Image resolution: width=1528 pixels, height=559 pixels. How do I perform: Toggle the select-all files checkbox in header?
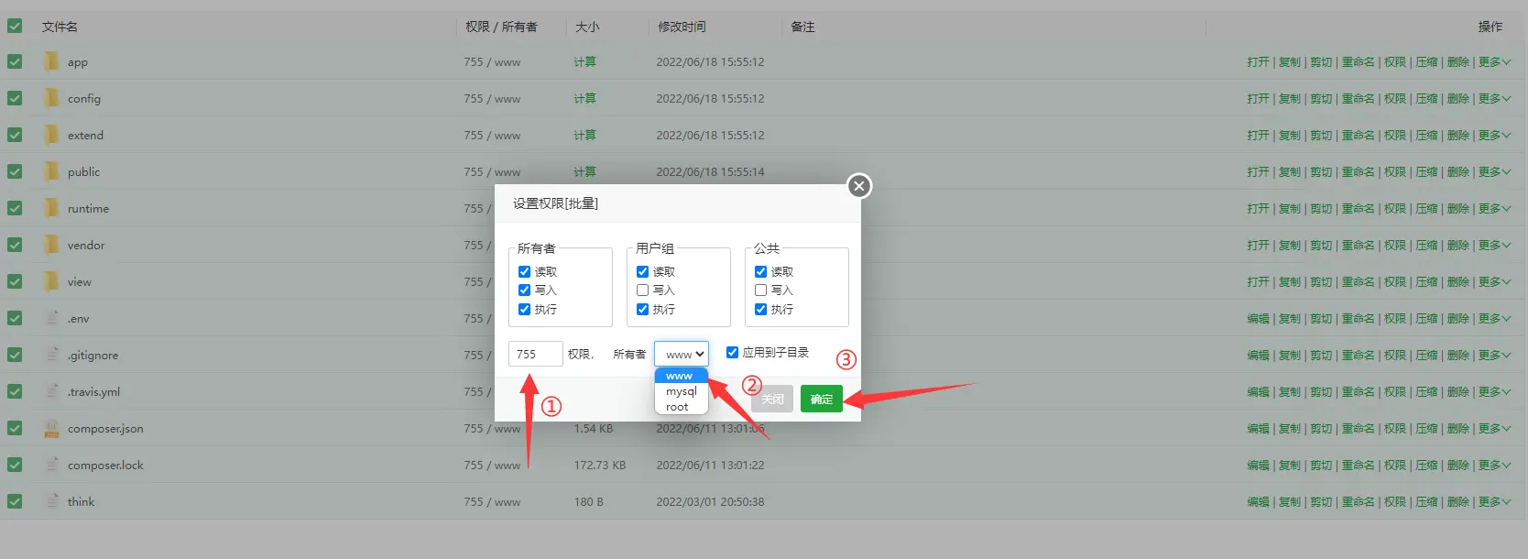[x=15, y=26]
